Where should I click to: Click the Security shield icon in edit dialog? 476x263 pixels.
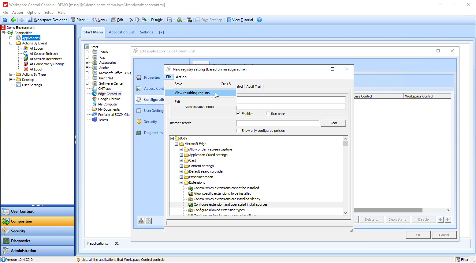point(139,122)
